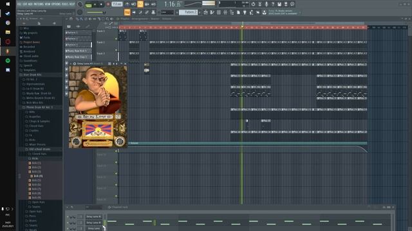Click right round knob in Delay Lama plugin
The width and height of the screenshot is (412, 231).
pyautogui.click(x=120, y=141)
